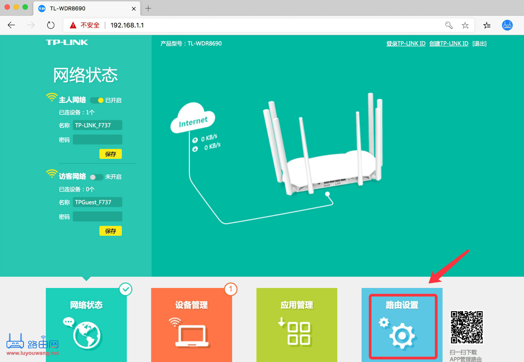Click the 创建TP-LINK ID link
The height and width of the screenshot is (362, 524).
(x=449, y=44)
